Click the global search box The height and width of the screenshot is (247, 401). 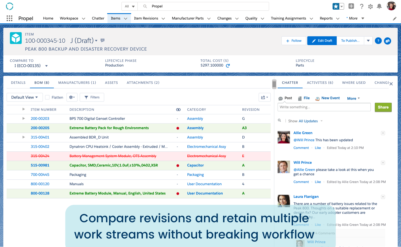tap(203, 6)
